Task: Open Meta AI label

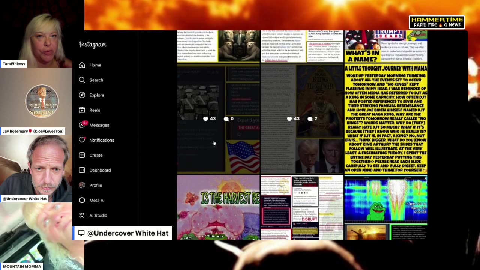Action: 97,200
